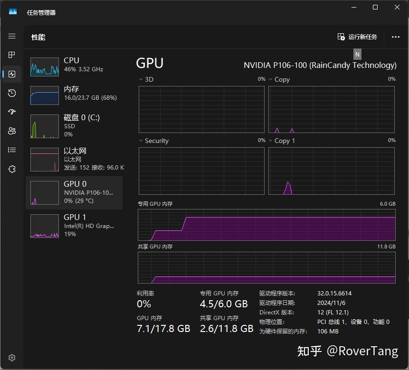
Task: Click the Task Manager icon in title bar
Action: (x=12, y=11)
